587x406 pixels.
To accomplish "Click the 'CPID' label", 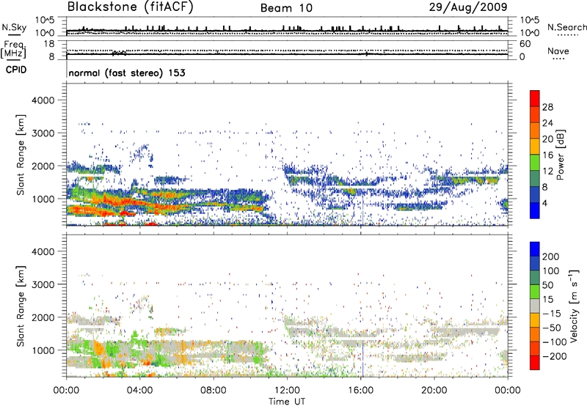I will (x=16, y=70).
